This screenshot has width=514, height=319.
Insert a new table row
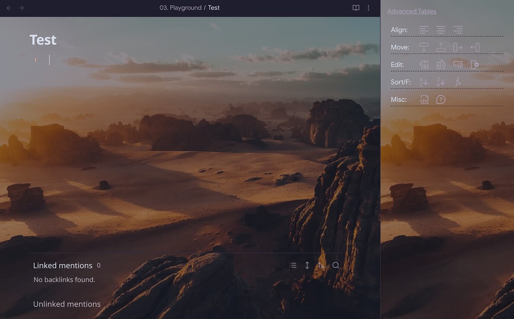424,64
